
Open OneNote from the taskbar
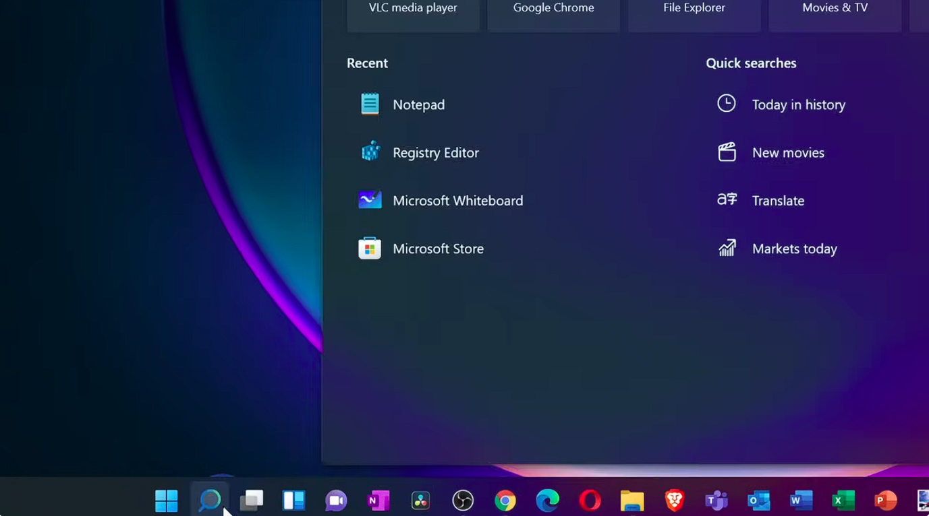378,501
